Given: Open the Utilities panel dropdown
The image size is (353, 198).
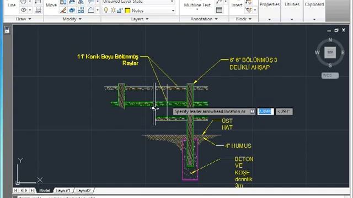Looking at the screenshot, I should (x=292, y=20).
